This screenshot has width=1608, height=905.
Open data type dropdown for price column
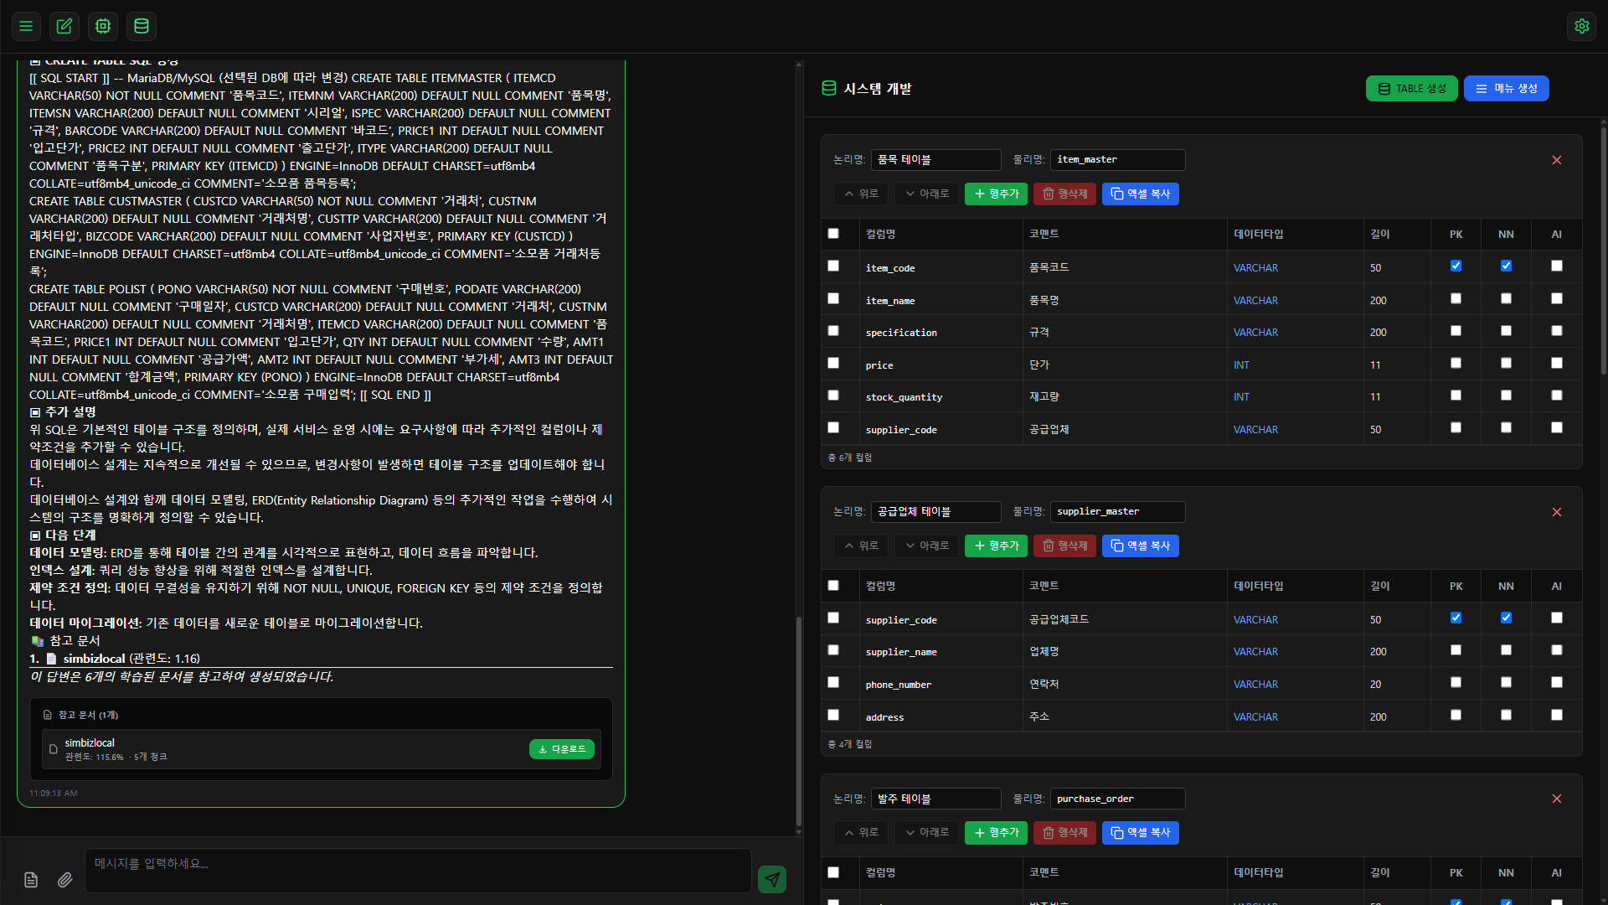tap(1241, 365)
